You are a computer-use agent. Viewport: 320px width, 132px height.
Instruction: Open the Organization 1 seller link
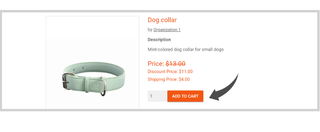pos(167,30)
